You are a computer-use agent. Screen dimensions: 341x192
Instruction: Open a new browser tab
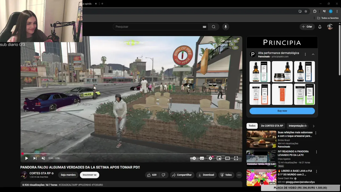point(102,4)
